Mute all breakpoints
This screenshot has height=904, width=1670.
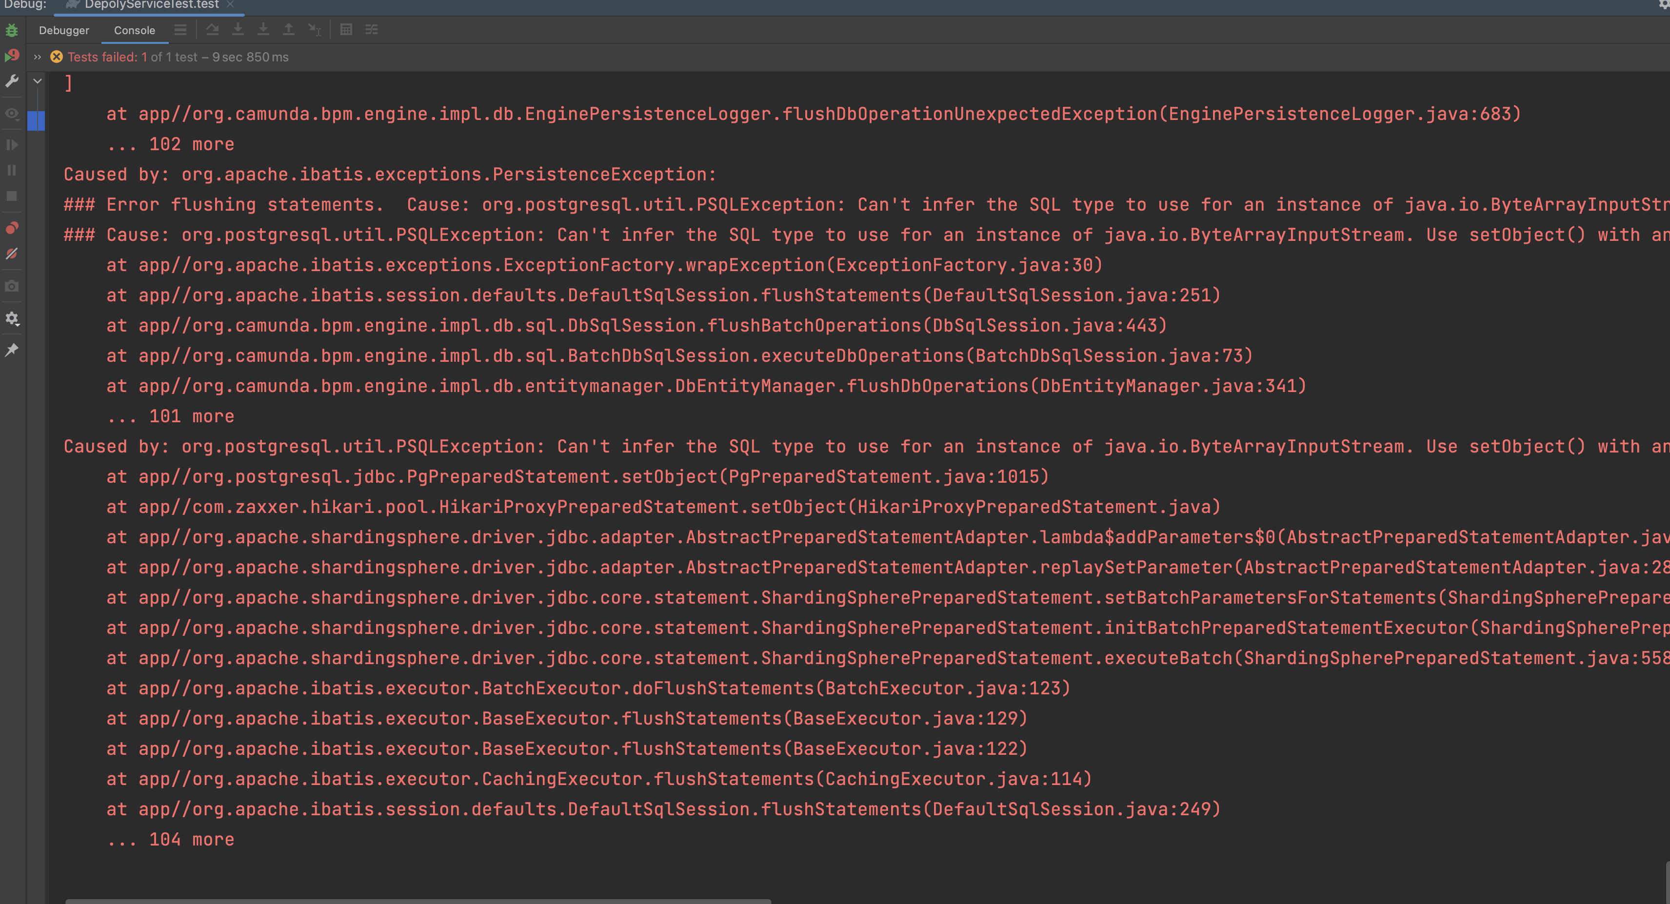pos(12,254)
